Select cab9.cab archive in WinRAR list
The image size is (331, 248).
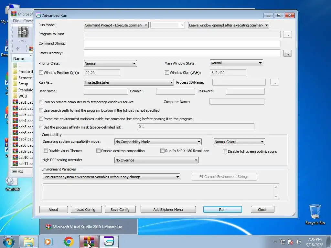22,151
